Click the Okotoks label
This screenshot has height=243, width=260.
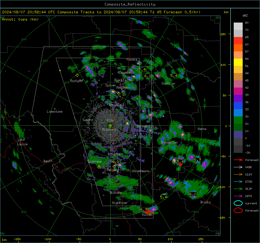[x=116, y=193]
